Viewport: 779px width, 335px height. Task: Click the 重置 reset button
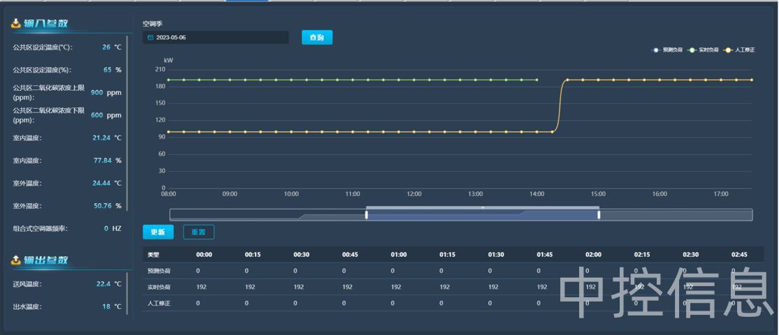(198, 232)
